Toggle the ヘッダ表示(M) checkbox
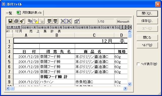162x96 pixels. (x=138, y=64)
